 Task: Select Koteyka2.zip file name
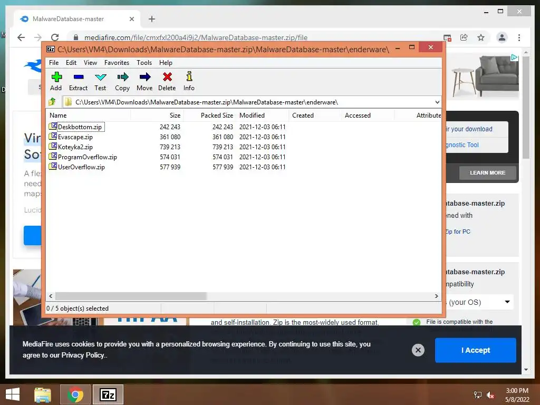pos(75,147)
